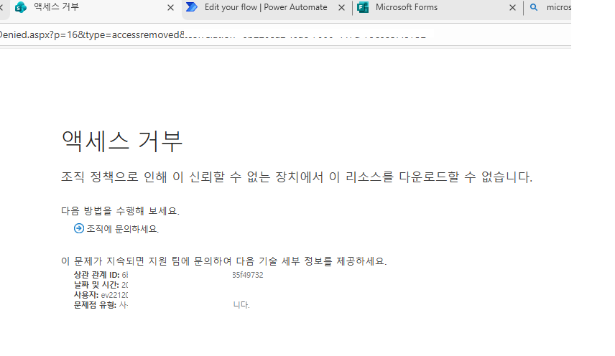The height and width of the screenshot is (356, 615).
Task: Click the correlation ID ending 35f49732
Action: click(x=247, y=275)
